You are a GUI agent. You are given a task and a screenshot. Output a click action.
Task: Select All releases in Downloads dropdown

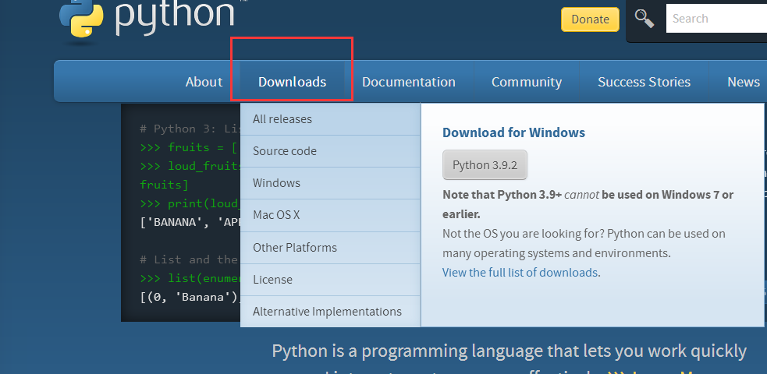(x=330, y=119)
